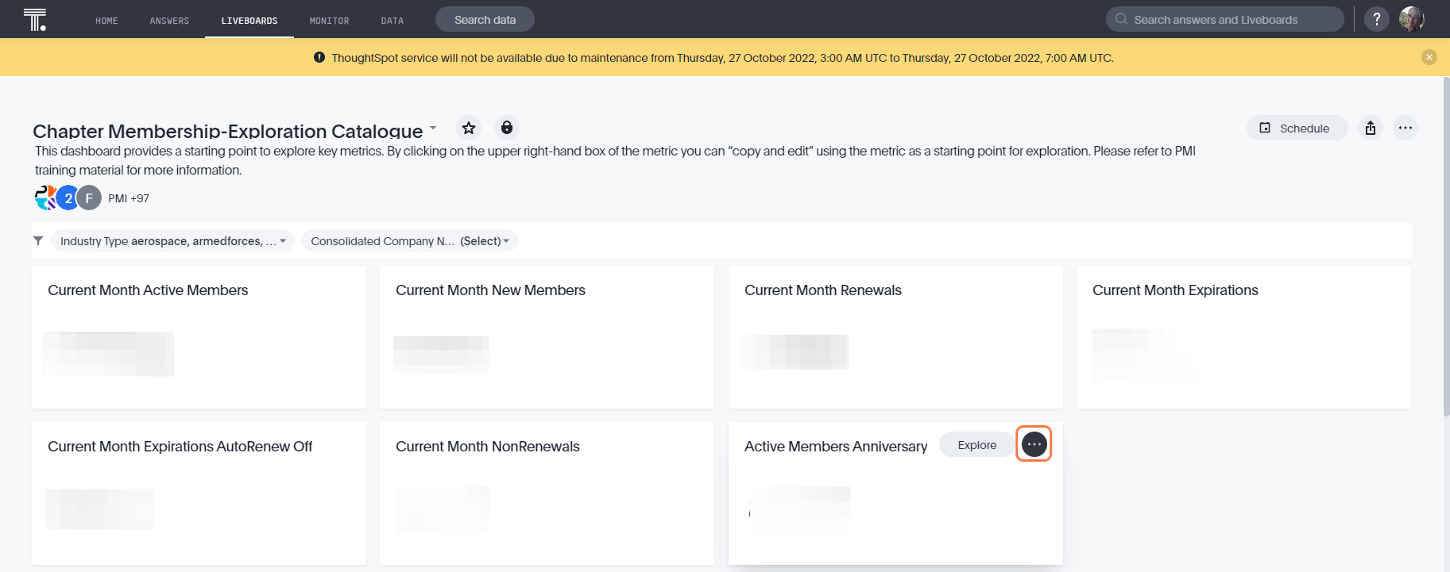1450x572 pixels.
Task: Go to the Home tab
Action: pos(106,21)
